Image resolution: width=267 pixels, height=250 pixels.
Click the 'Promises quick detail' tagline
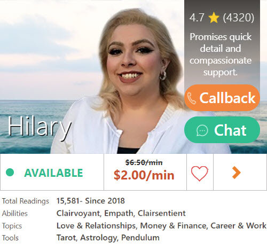pyautogui.click(x=221, y=54)
